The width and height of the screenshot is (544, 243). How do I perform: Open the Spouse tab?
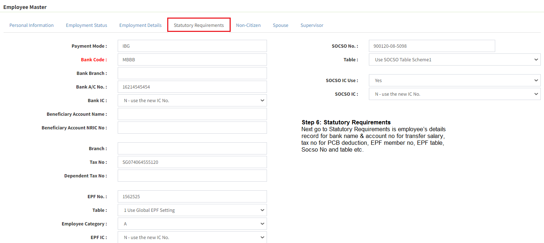281,25
